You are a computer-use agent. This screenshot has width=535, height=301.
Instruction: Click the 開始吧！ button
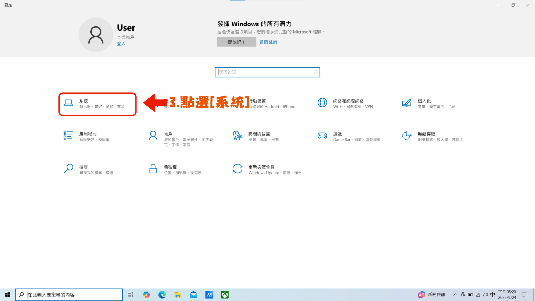(236, 42)
